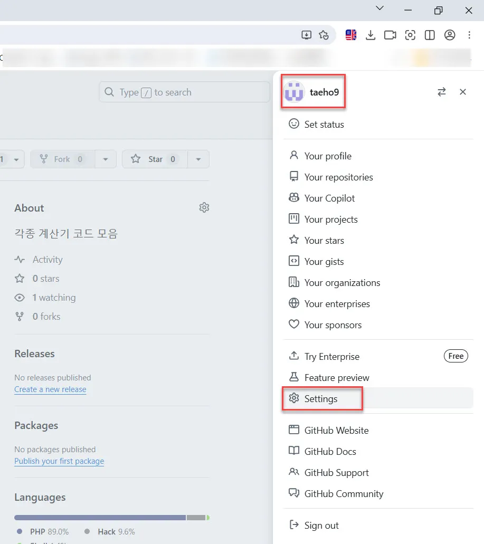Open the browser profile avatar
Image resolution: width=484 pixels, height=544 pixels.
click(x=450, y=35)
